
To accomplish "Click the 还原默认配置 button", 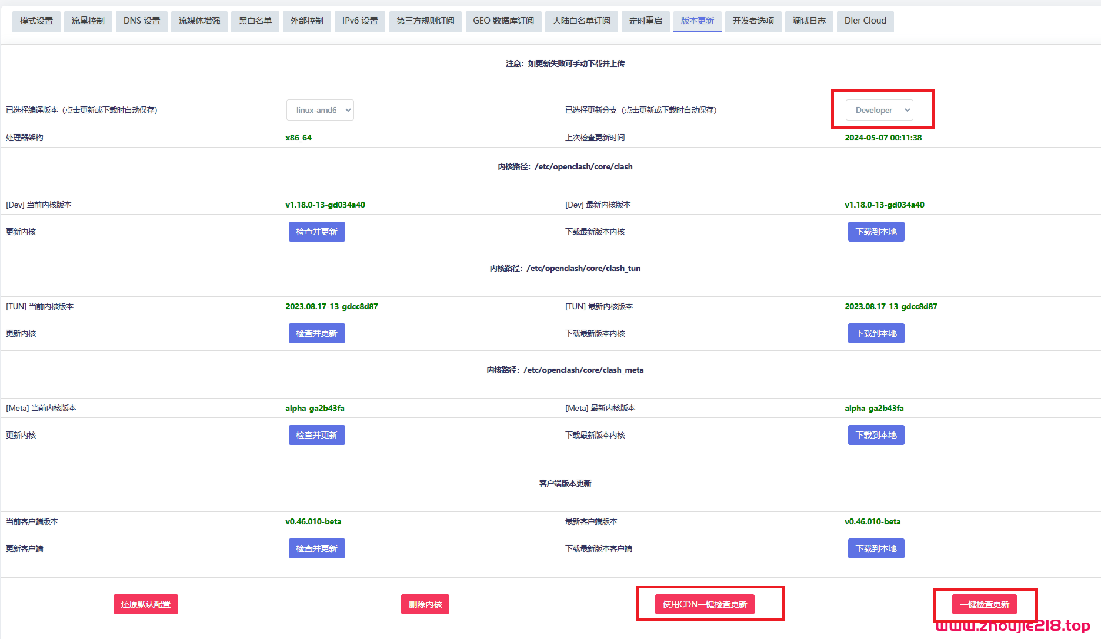I will click(145, 604).
